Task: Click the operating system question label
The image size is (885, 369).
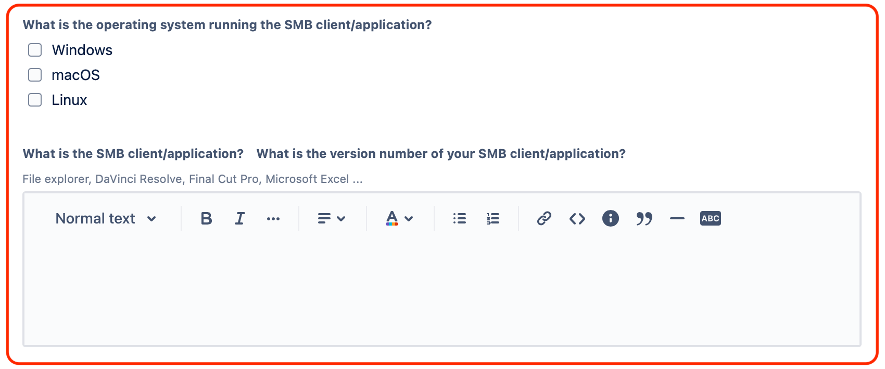Action: [x=227, y=25]
